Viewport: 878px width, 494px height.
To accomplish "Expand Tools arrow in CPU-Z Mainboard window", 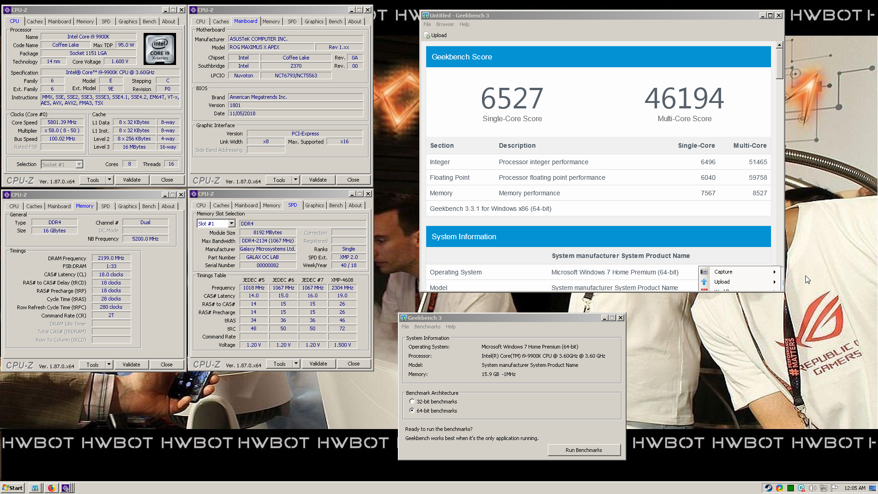I will pos(295,180).
